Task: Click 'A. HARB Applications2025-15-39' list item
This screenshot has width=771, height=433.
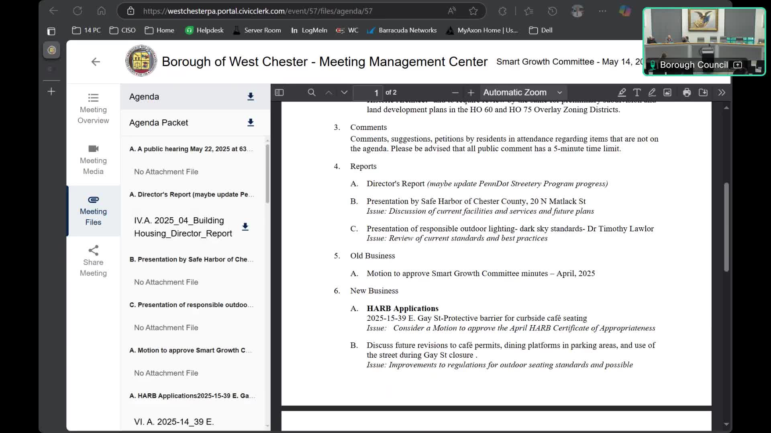Action: [192, 396]
